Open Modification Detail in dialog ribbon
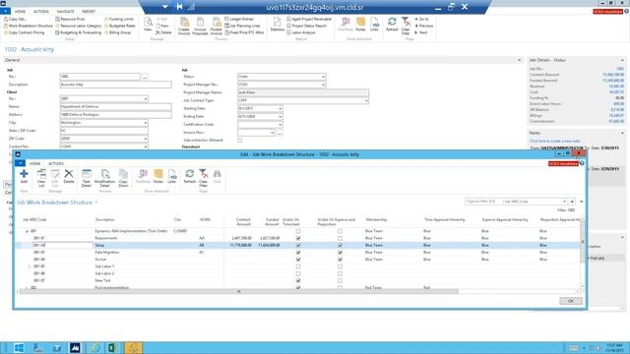The width and height of the screenshot is (630, 354). 105,178
